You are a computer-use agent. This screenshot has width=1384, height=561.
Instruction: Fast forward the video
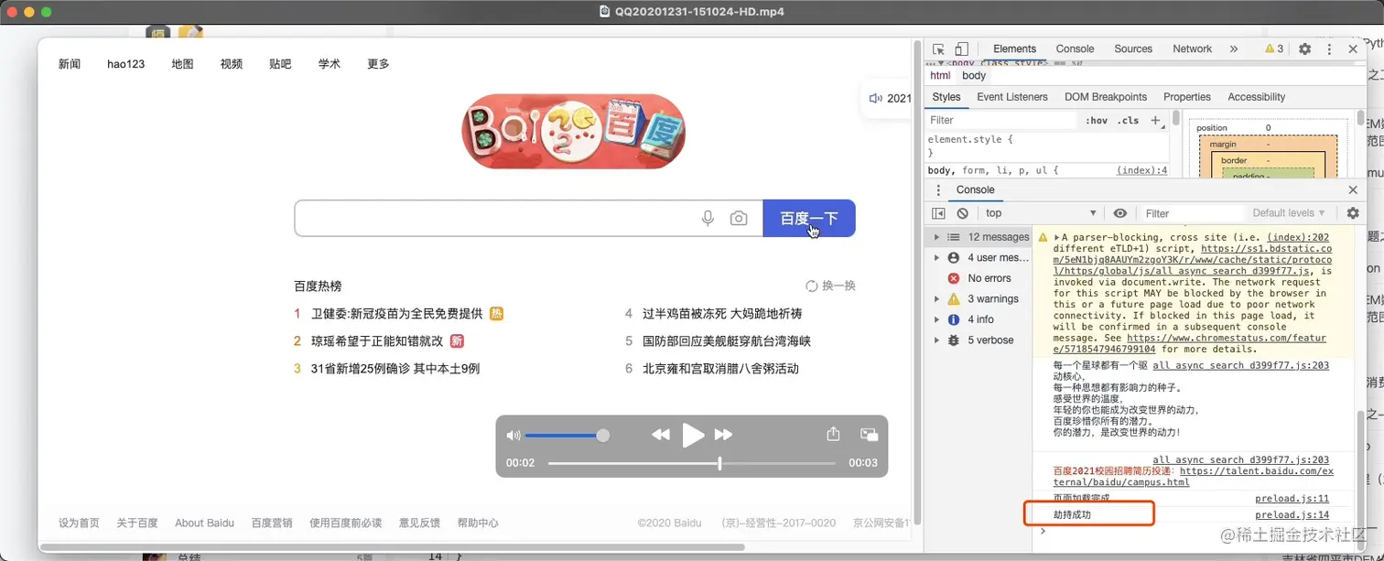(723, 436)
